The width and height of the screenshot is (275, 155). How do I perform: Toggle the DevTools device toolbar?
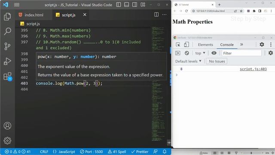[x=186, y=44]
